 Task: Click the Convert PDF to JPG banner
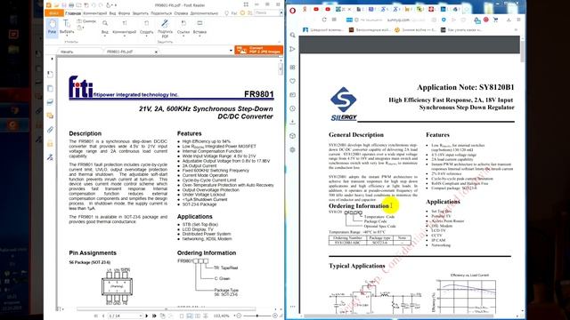pos(259,50)
